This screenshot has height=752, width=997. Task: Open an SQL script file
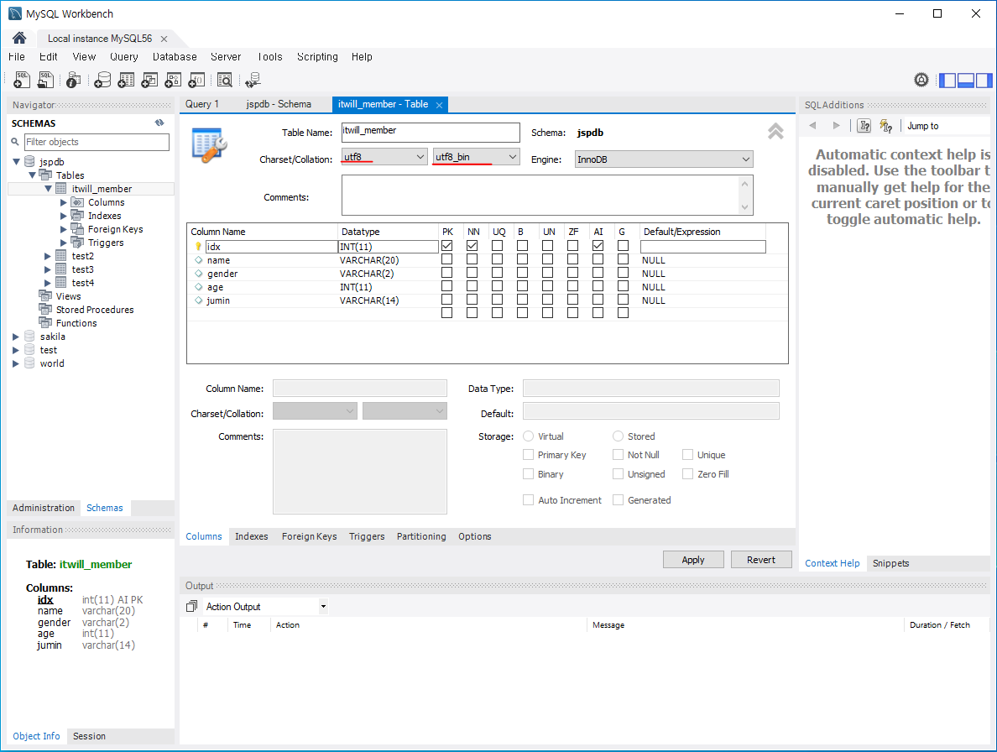46,80
